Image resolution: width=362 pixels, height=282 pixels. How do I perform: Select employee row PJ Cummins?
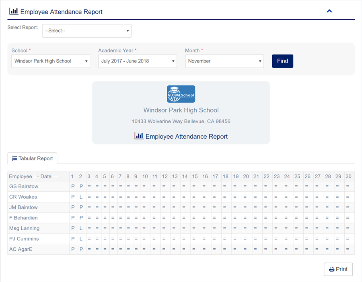click(181, 239)
